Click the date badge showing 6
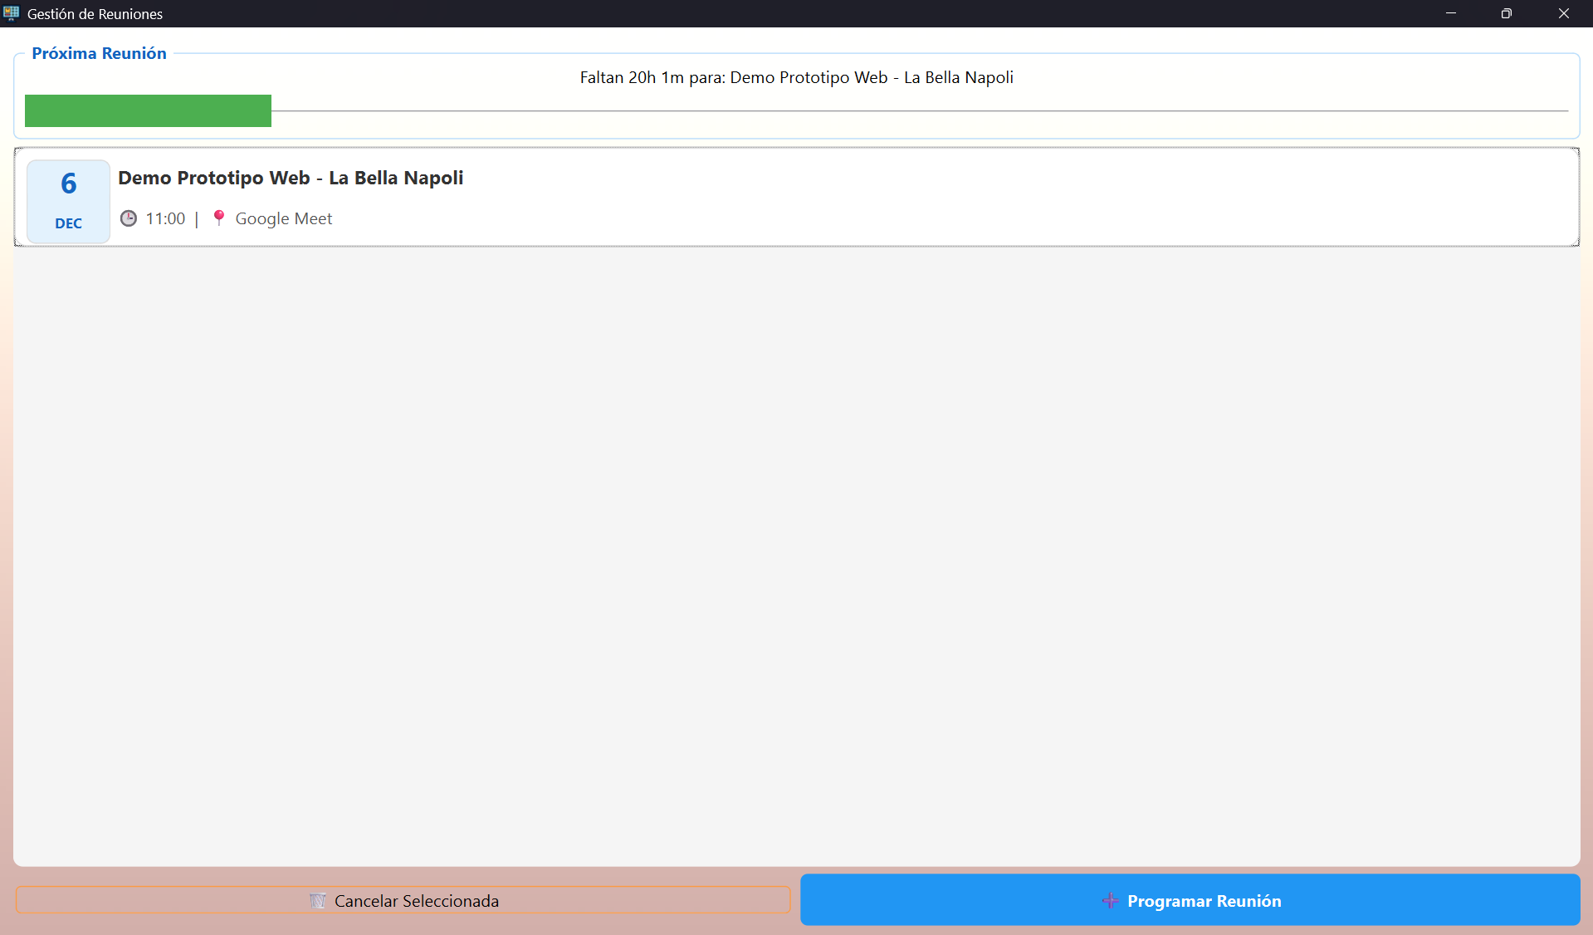The height and width of the screenshot is (935, 1593). pyautogui.click(x=69, y=184)
